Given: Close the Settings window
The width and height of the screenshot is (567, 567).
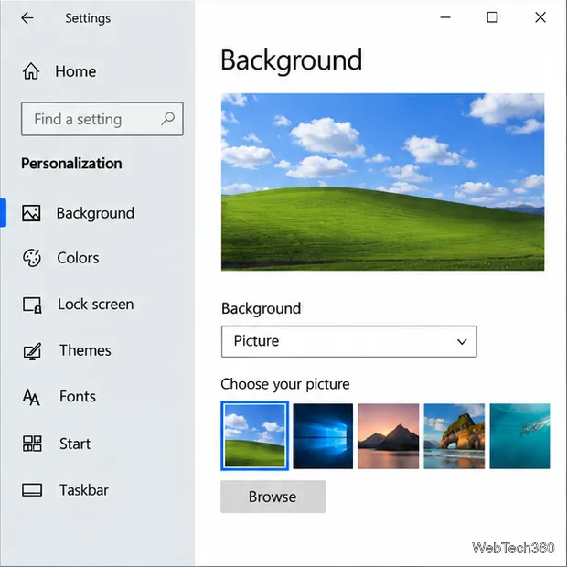Looking at the screenshot, I should [x=540, y=17].
